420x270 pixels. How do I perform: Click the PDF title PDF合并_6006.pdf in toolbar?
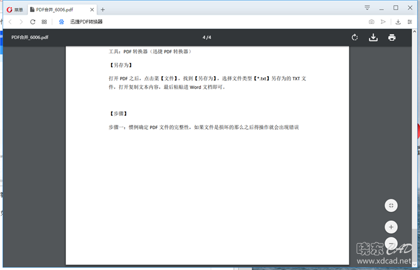click(x=30, y=37)
